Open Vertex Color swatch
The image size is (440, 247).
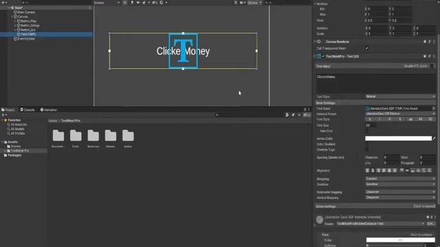(x=399, y=139)
